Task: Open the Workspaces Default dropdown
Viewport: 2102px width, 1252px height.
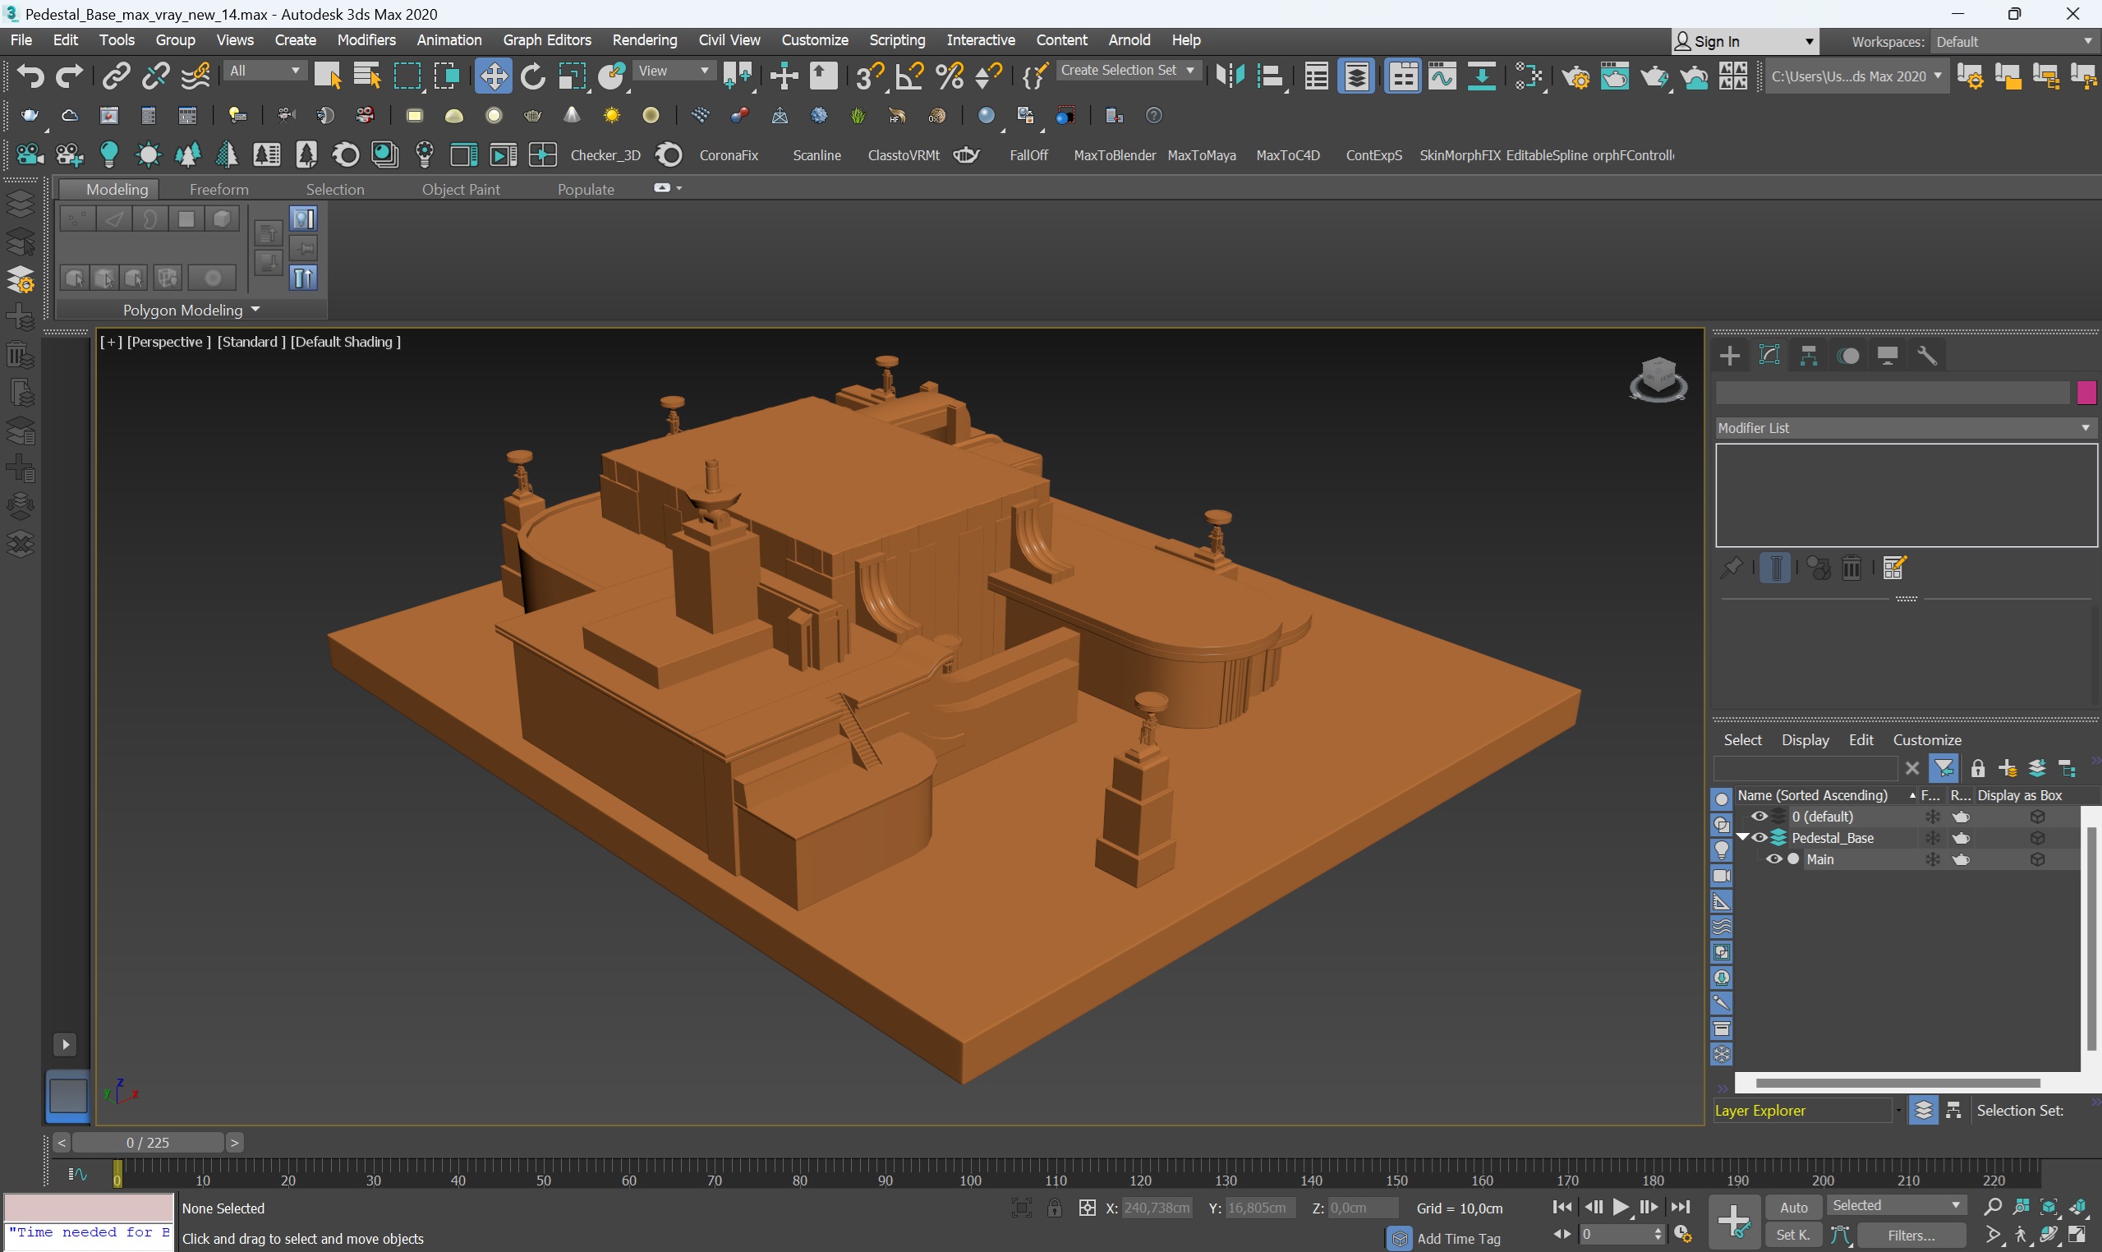Action: [x=2012, y=42]
